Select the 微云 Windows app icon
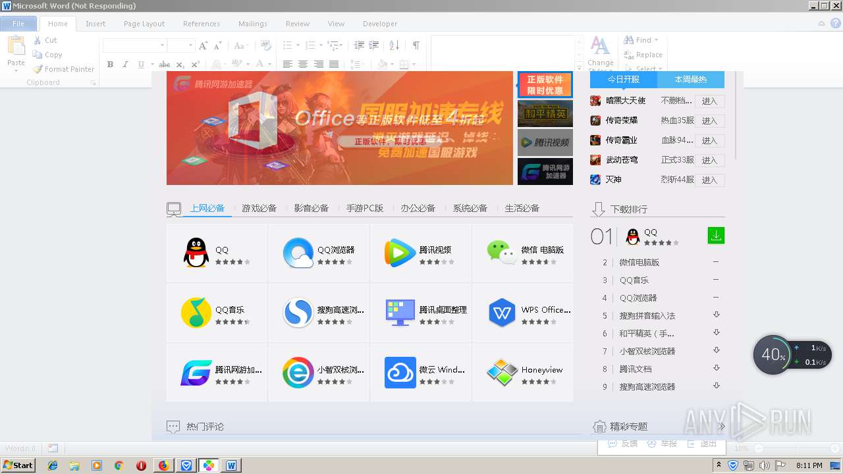Screen dimensions: 843x474 400,373
